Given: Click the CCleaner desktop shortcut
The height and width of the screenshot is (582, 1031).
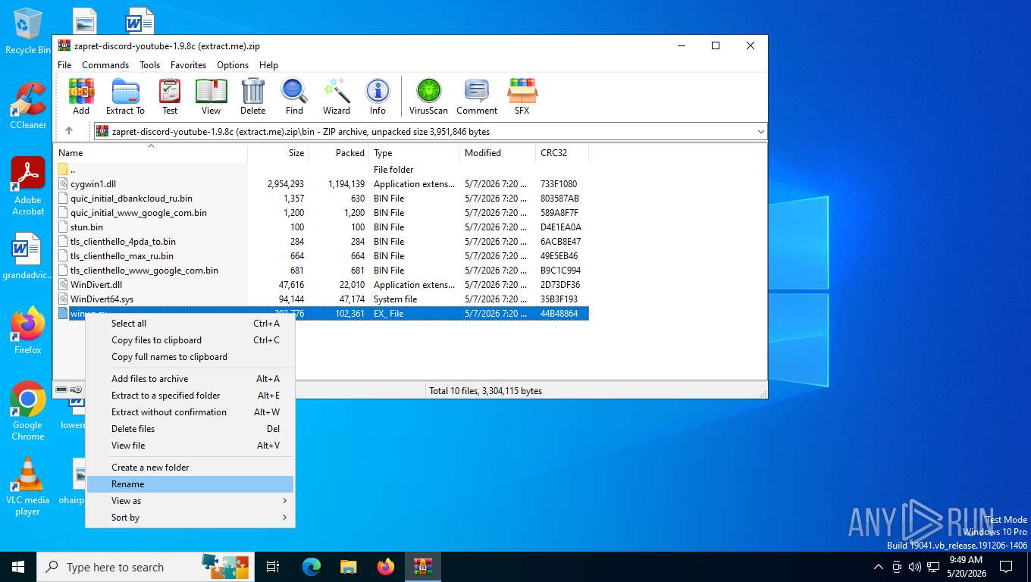Looking at the screenshot, I should pyautogui.click(x=28, y=105).
